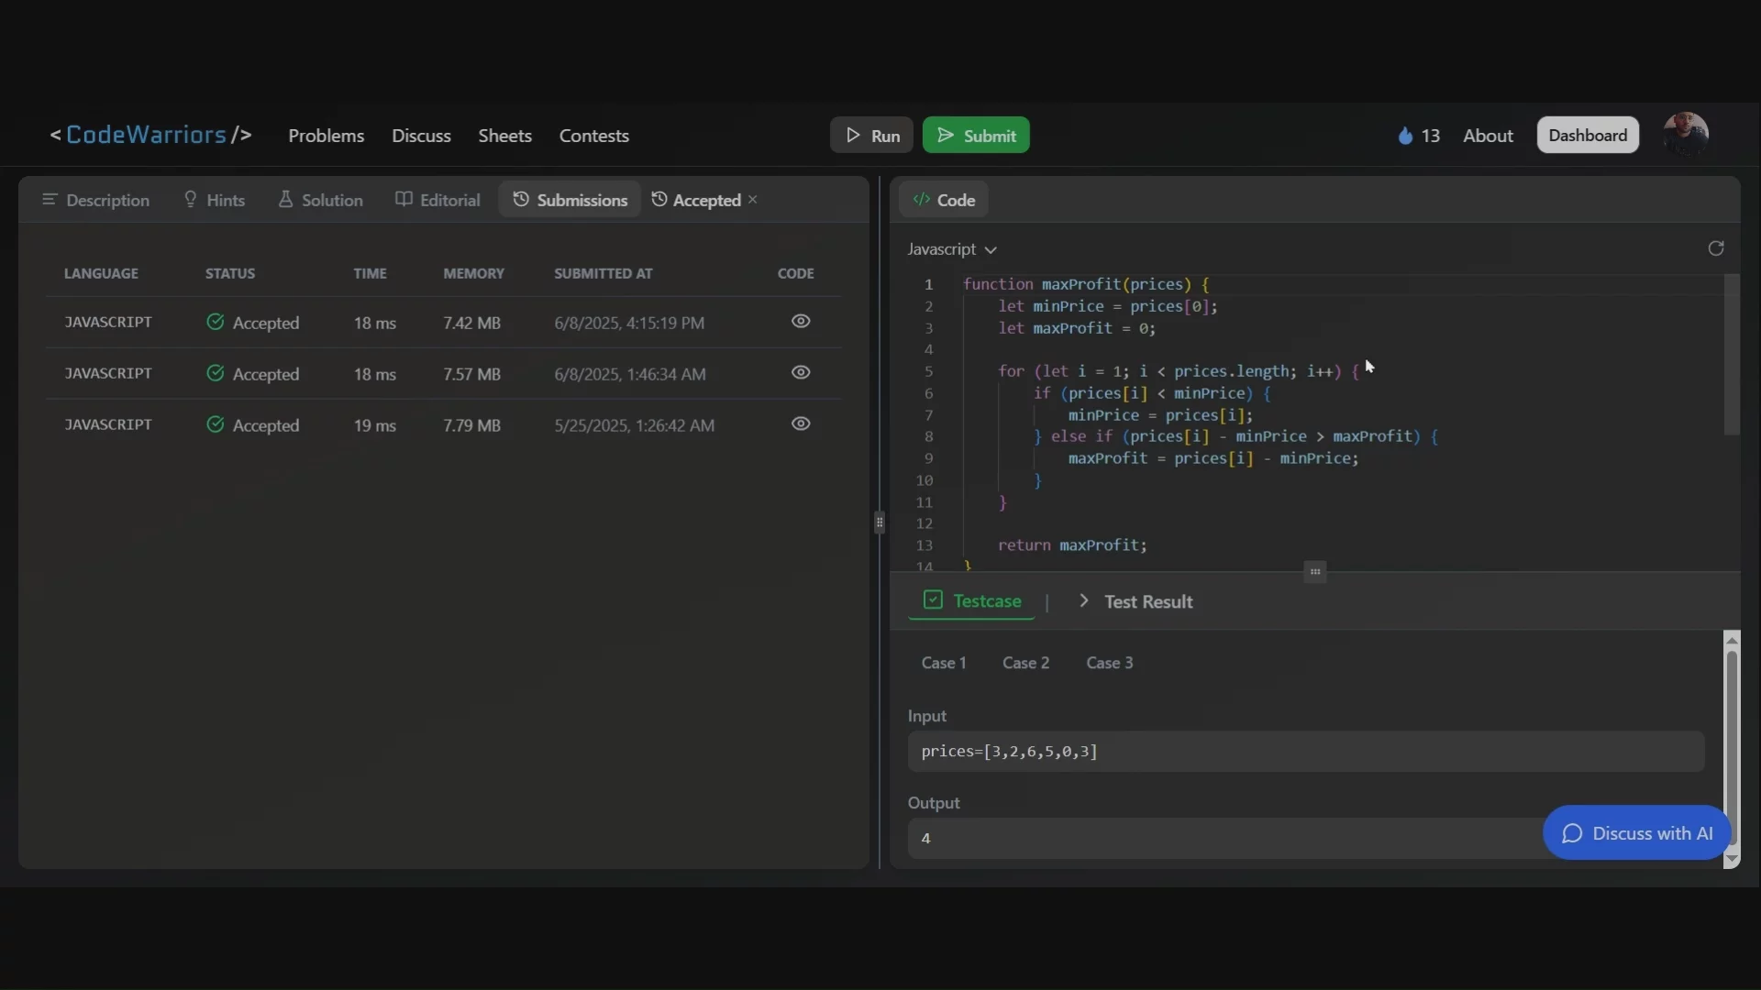Viewport: 1761px width, 990px height.
Task: Select Case 1
Action: pyautogui.click(x=944, y=663)
